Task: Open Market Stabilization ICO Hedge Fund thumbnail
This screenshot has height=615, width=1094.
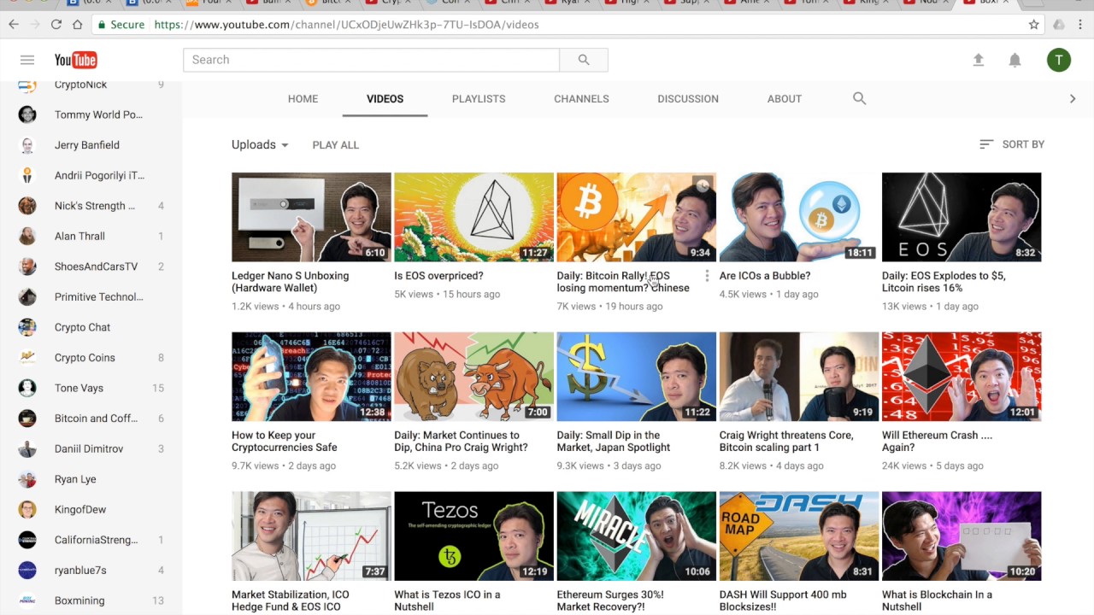Action: 311,536
